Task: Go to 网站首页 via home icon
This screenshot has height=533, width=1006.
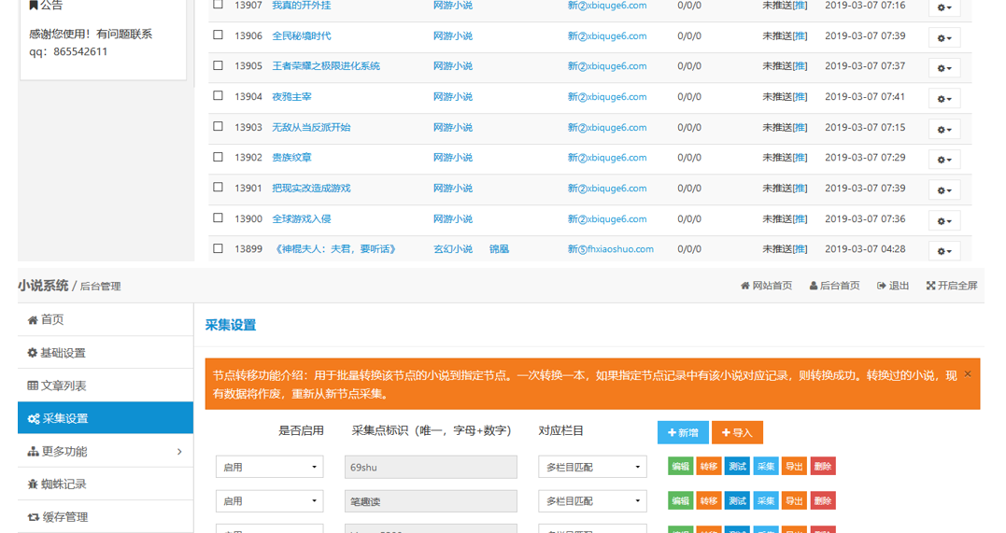Action: [x=766, y=286]
